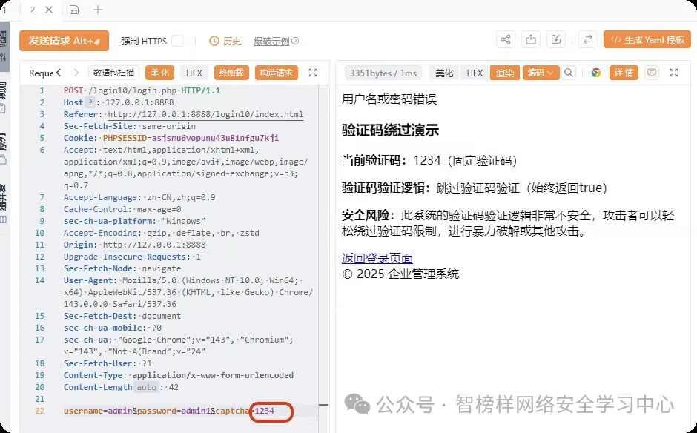
Task: Open the 历史 history panel
Action: tap(225, 42)
